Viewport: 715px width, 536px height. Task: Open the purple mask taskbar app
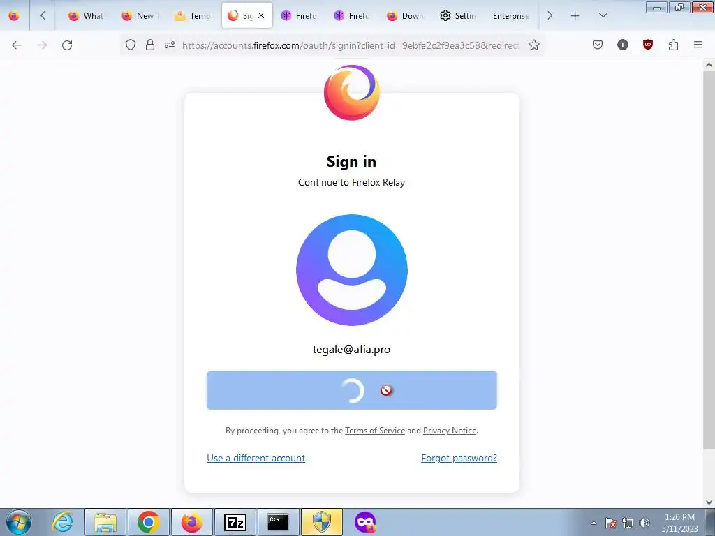coord(364,522)
